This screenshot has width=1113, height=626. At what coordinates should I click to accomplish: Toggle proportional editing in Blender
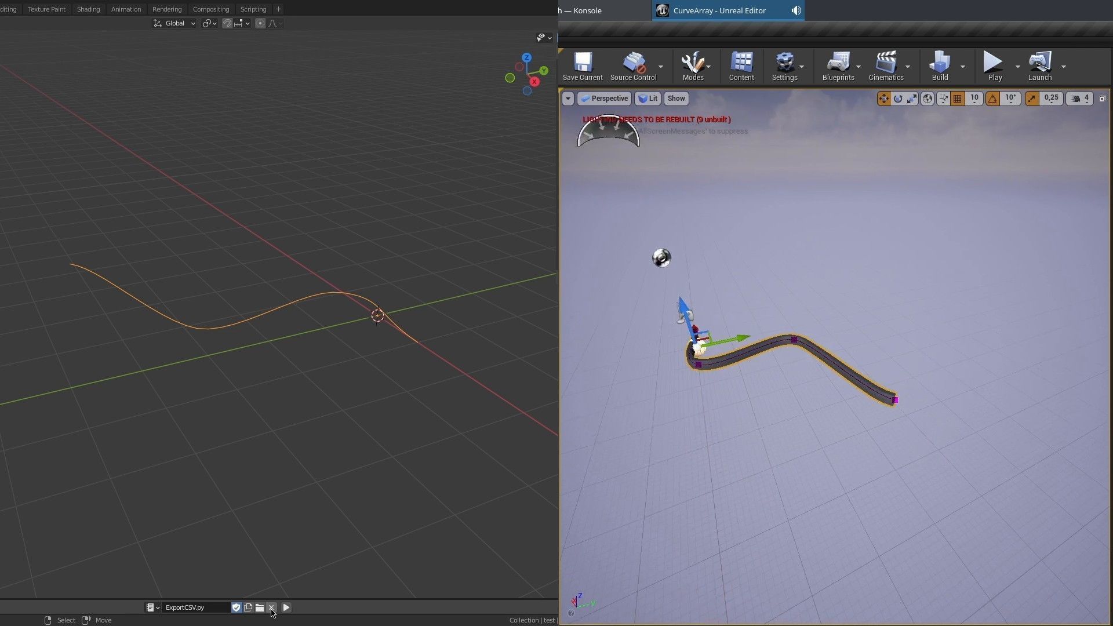tap(260, 23)
